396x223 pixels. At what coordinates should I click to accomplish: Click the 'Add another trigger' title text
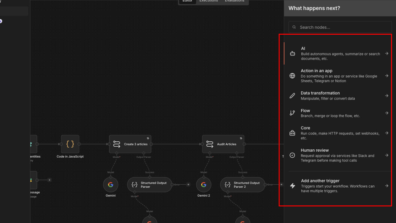320,181
